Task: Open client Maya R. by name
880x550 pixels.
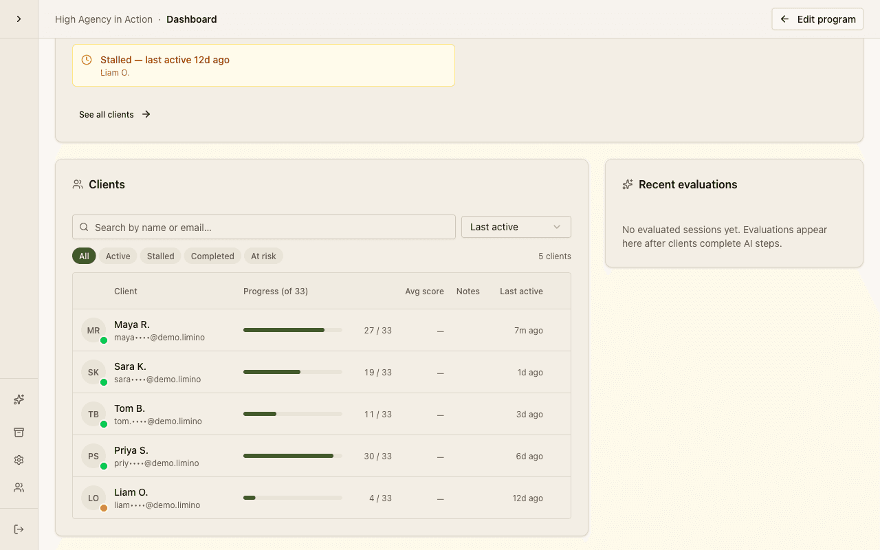Action: [x=132, y=324]
